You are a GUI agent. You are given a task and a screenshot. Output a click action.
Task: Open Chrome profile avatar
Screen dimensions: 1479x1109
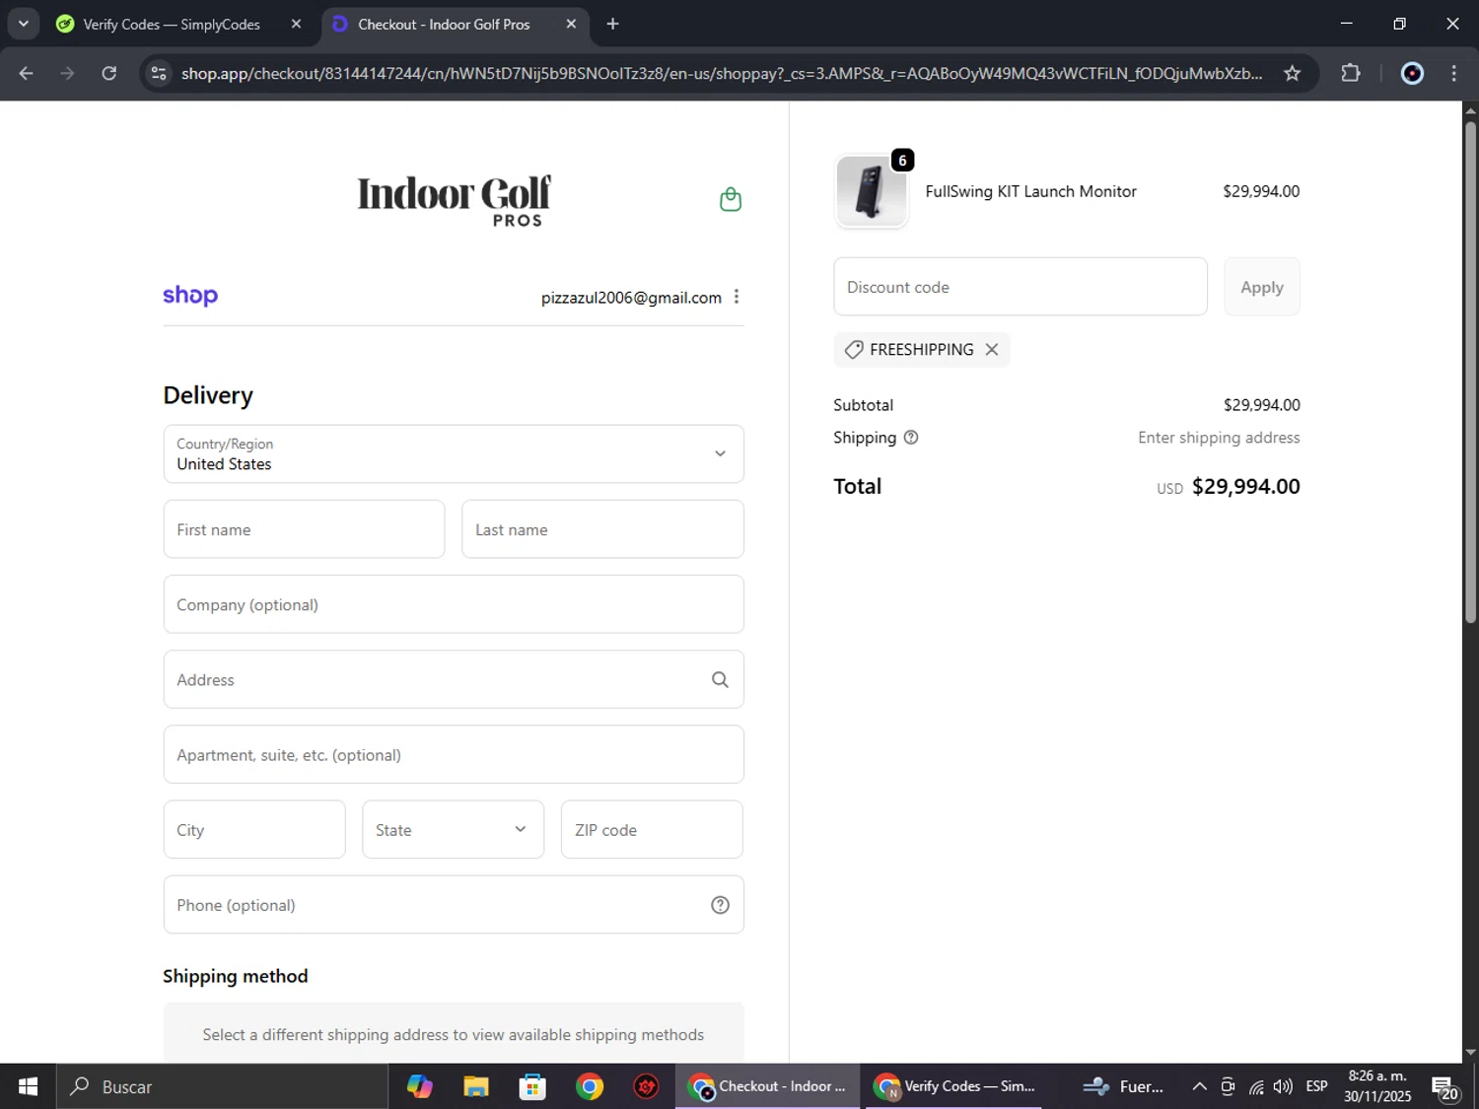(1412, 73)
